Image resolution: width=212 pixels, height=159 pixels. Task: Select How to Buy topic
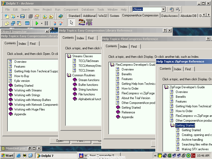pos(22,76)
